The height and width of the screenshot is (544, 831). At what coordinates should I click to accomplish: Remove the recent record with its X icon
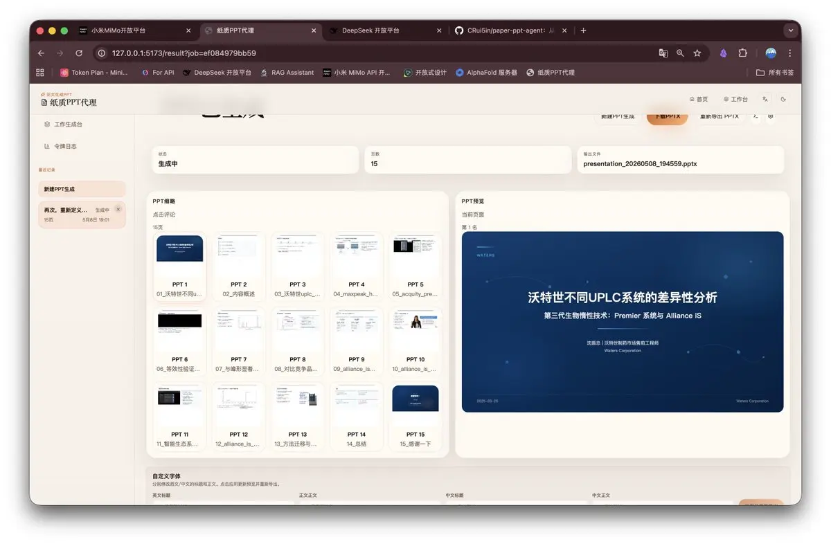[x=118, y=209]
